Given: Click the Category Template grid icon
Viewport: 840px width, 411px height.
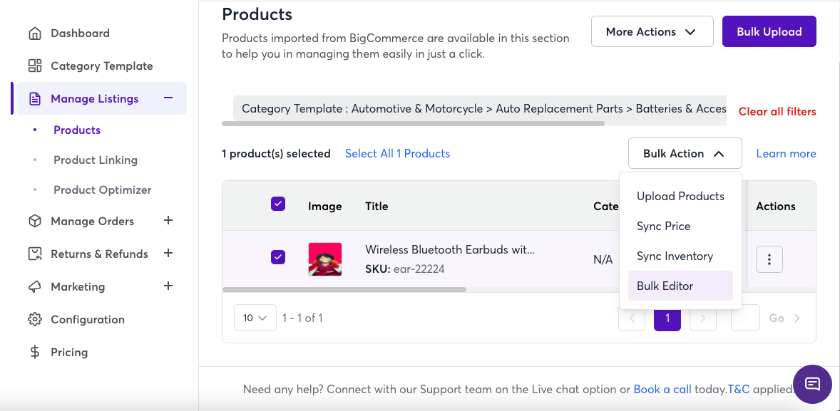Looking at the screenshot, I should [34, 66].
